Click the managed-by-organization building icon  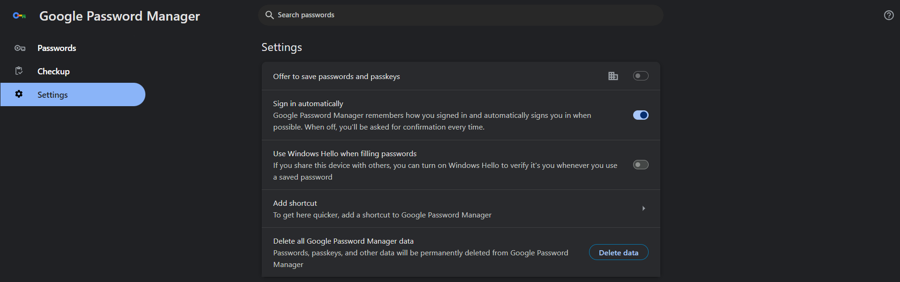(613, 76)
